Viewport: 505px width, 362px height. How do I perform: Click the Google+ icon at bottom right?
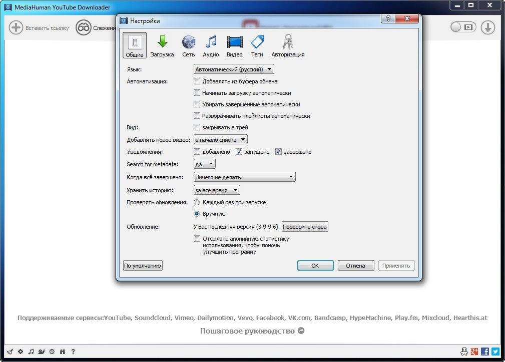[474, 352]
